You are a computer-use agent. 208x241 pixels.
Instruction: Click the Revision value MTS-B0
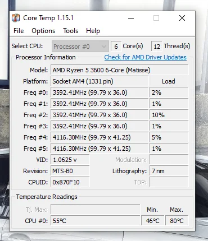[70, 171]
